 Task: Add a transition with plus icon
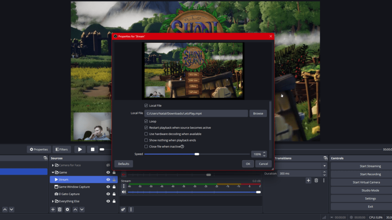[308, 180]
